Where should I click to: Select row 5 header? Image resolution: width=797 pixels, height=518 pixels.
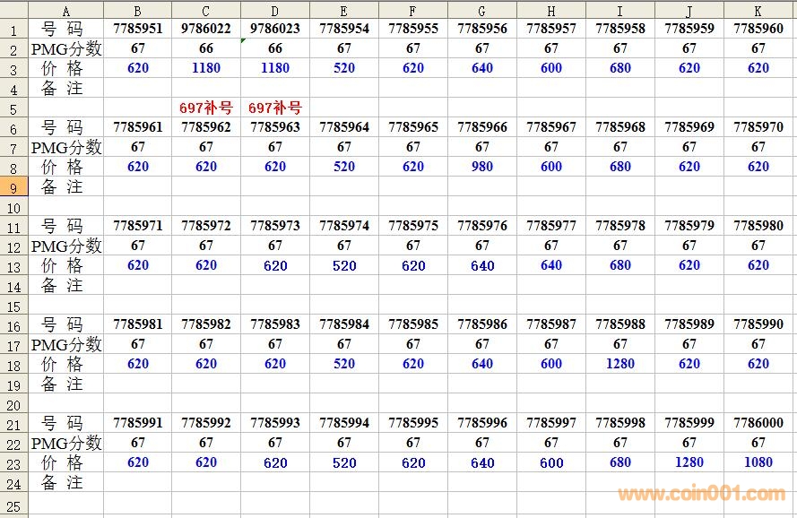click(x=13, y=108)
